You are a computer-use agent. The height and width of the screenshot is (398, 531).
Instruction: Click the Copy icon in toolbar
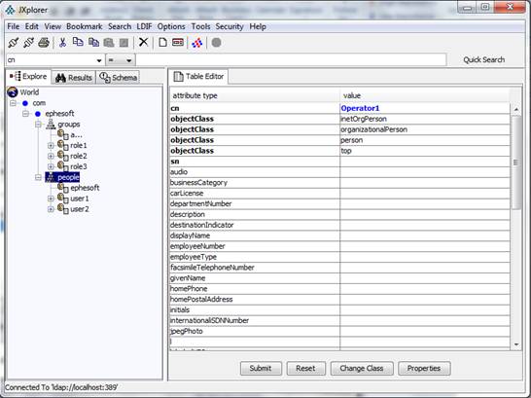coord(78,42)
